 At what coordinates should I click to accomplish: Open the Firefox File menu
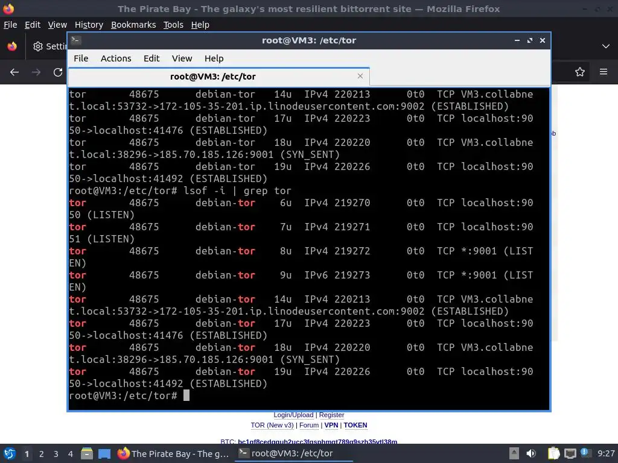10,25
